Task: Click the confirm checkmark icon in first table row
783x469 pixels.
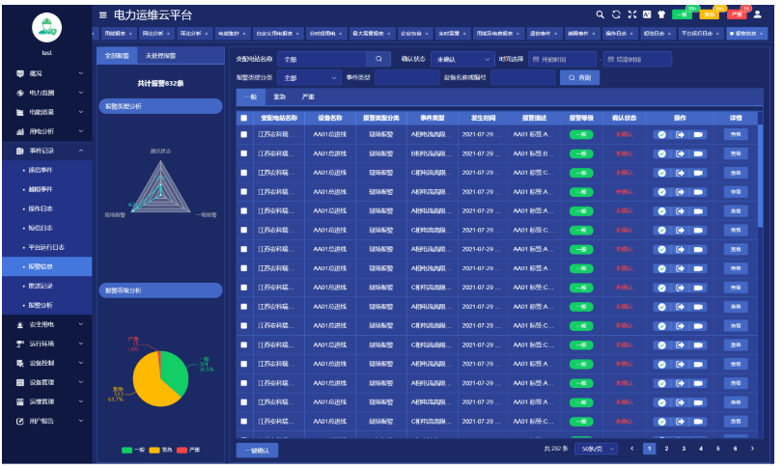Action: click(x=661, y=135)
